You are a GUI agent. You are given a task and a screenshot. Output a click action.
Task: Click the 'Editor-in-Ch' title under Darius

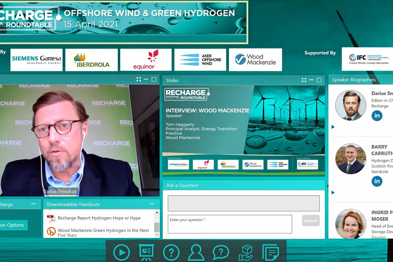tap(382, 100)
